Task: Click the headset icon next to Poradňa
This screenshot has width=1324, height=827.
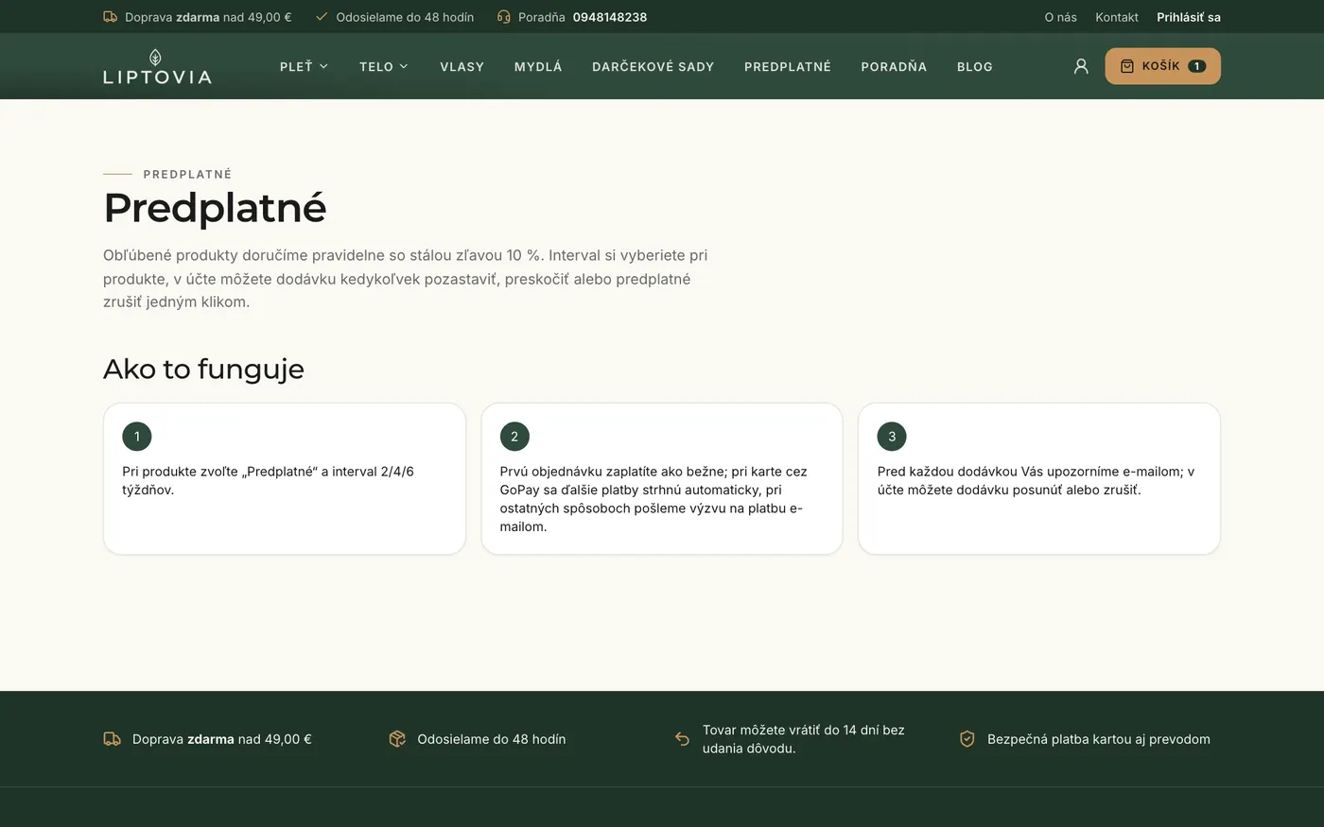Action: pos(504,17)
